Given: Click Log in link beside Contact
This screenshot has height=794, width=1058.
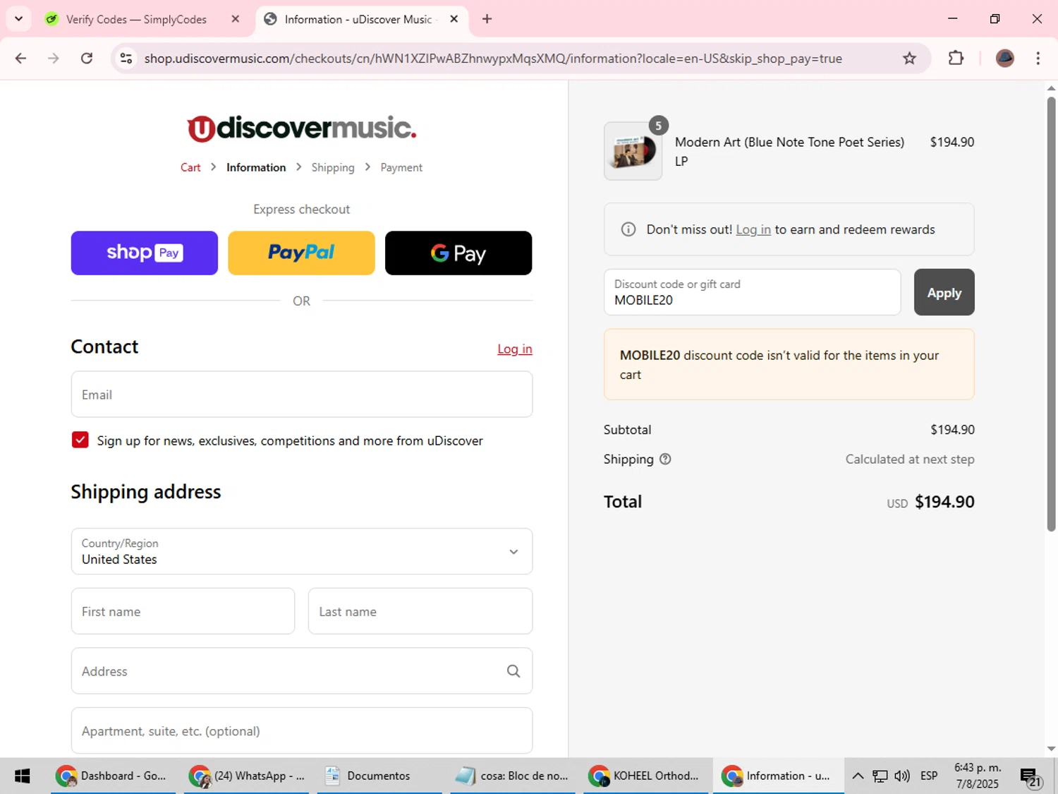Looking at the screenshot, I should click(x=515, y=349).
